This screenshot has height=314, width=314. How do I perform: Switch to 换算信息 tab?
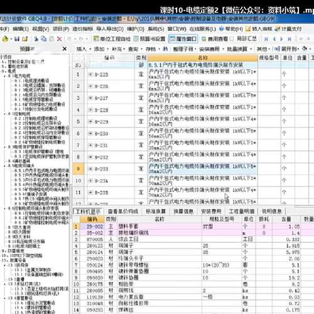pyautogui.click(x=183, y=211)
